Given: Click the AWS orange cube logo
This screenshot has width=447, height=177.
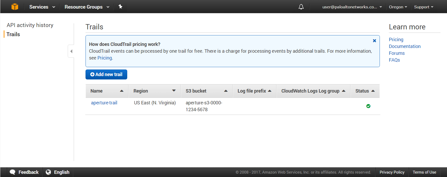Looking at the screenshot, I should [x=15, y=7].
